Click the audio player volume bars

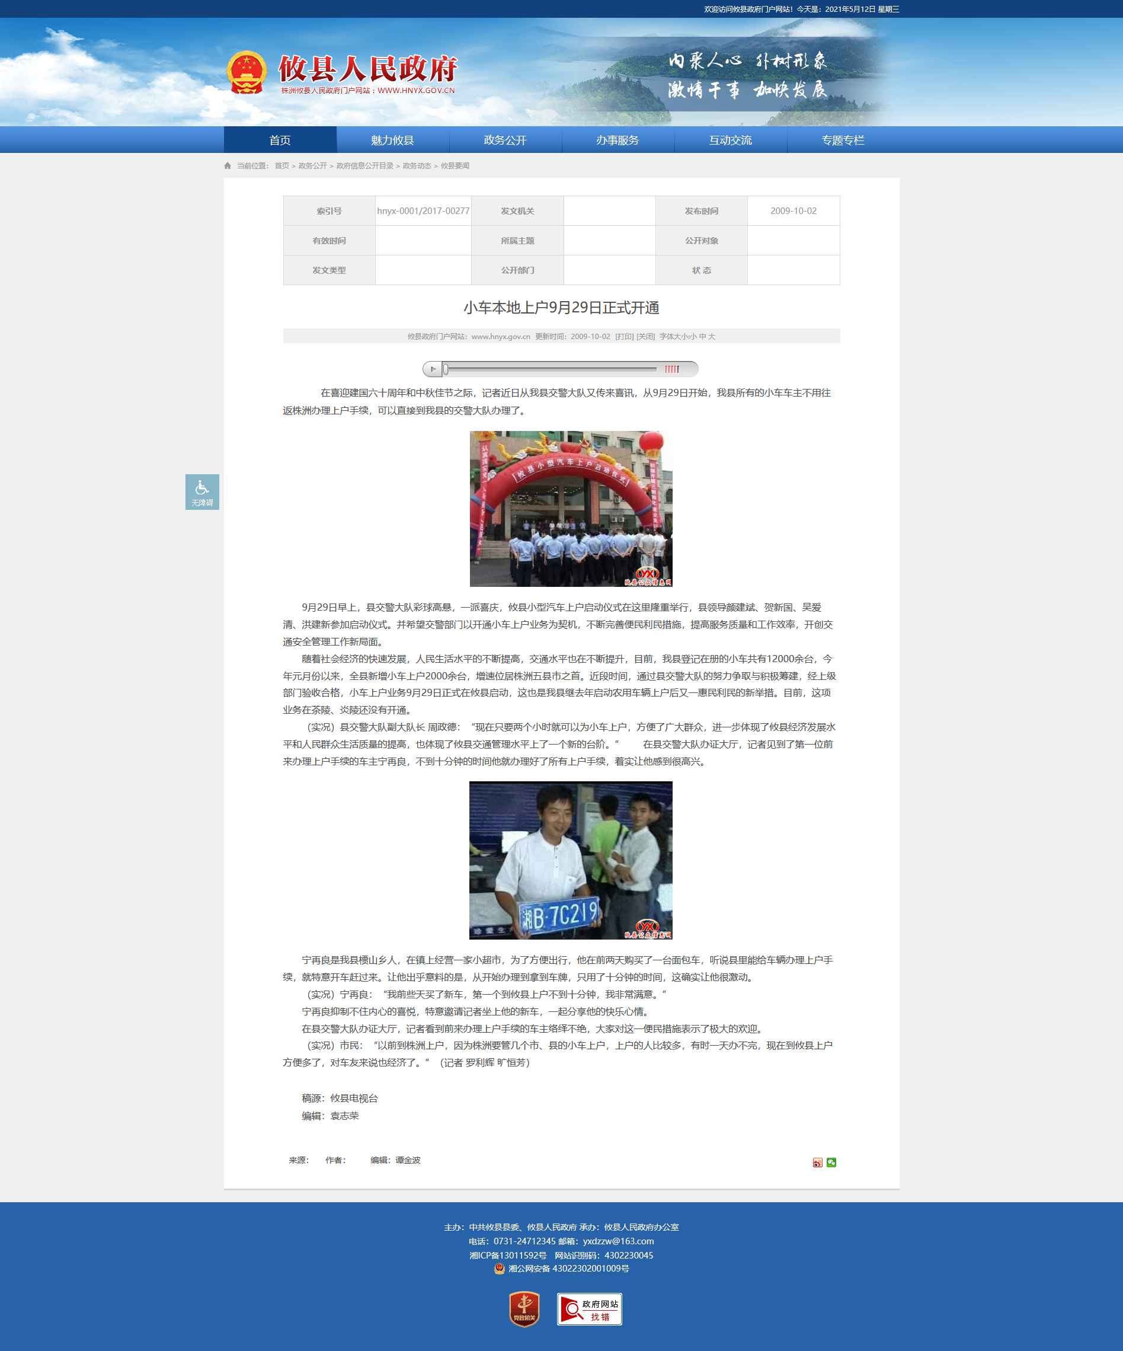pos(671,369)
